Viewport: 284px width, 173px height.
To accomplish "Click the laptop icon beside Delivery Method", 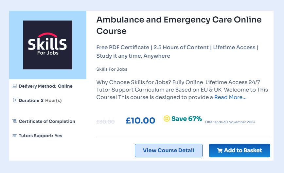I will click(14, 86).
